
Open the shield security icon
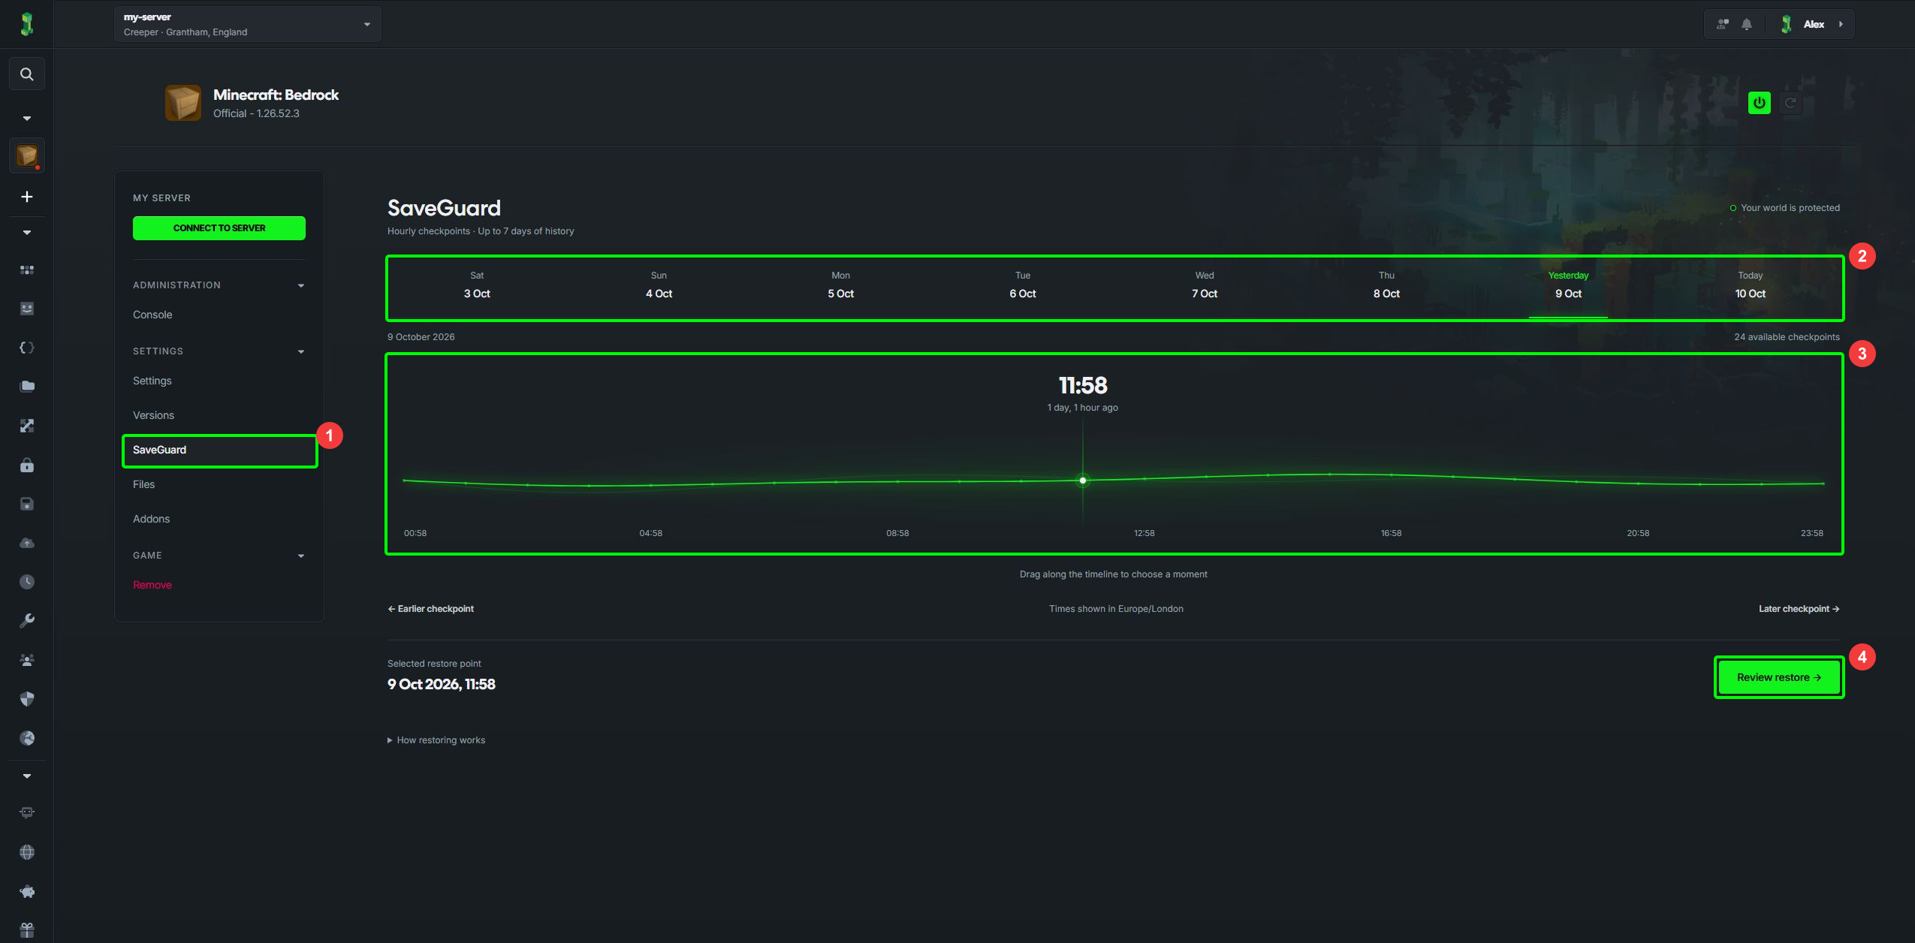pos(26,699)
